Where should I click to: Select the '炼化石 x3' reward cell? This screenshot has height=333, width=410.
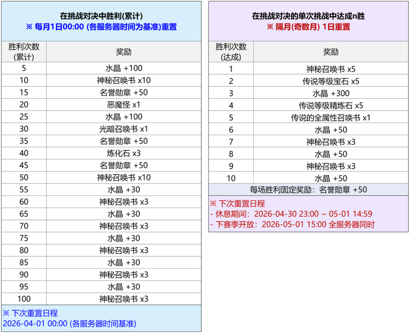(x=124, y=153)
